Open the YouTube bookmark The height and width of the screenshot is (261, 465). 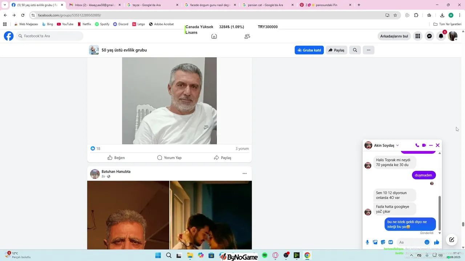click(65, 24)
